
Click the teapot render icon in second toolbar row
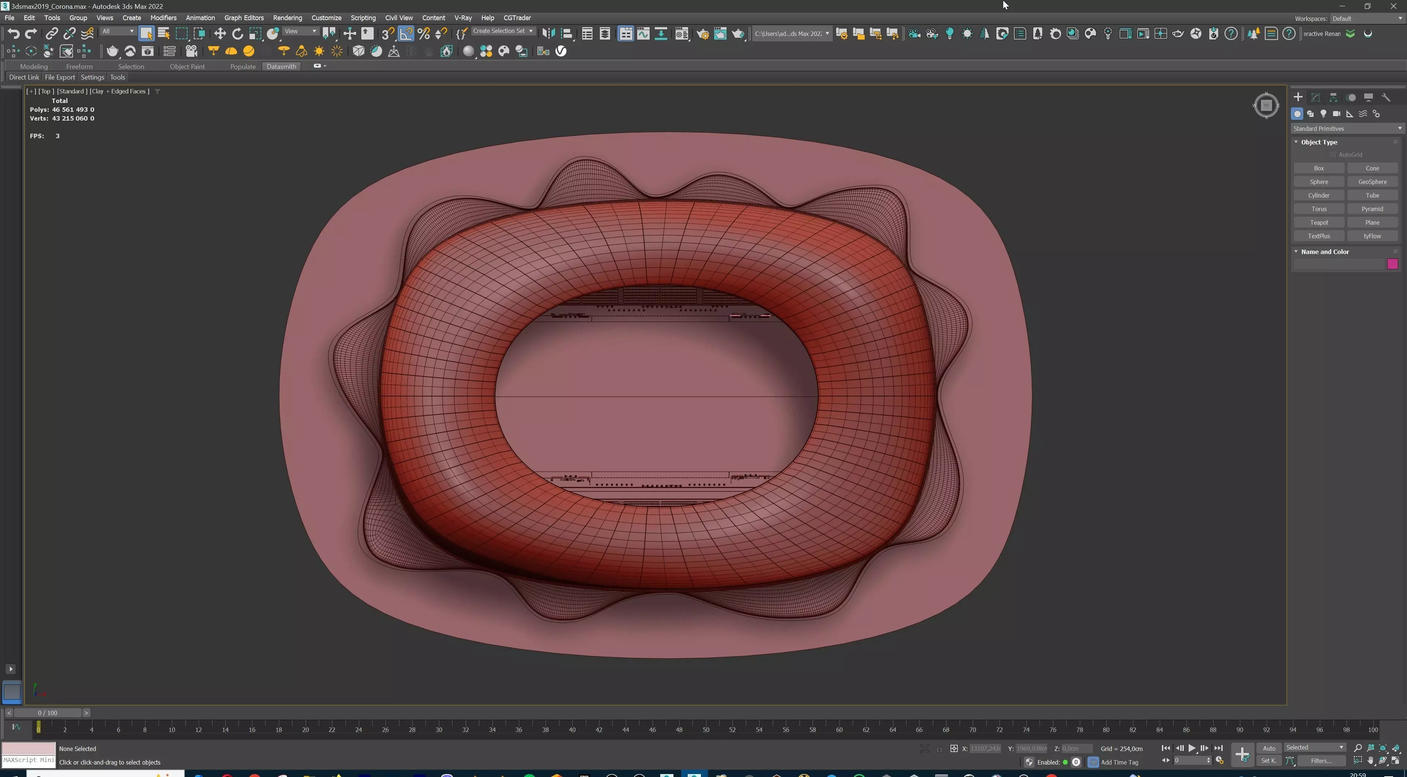pos(112,51)
